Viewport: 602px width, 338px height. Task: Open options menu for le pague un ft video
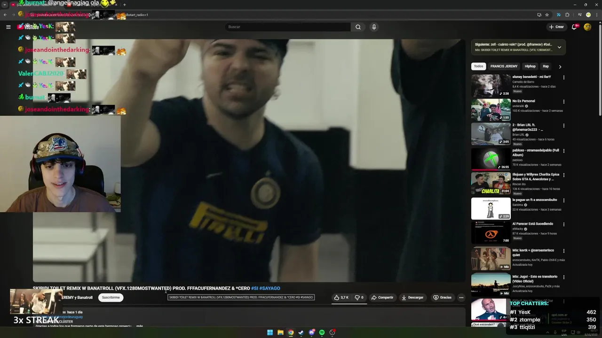(563, 200)
